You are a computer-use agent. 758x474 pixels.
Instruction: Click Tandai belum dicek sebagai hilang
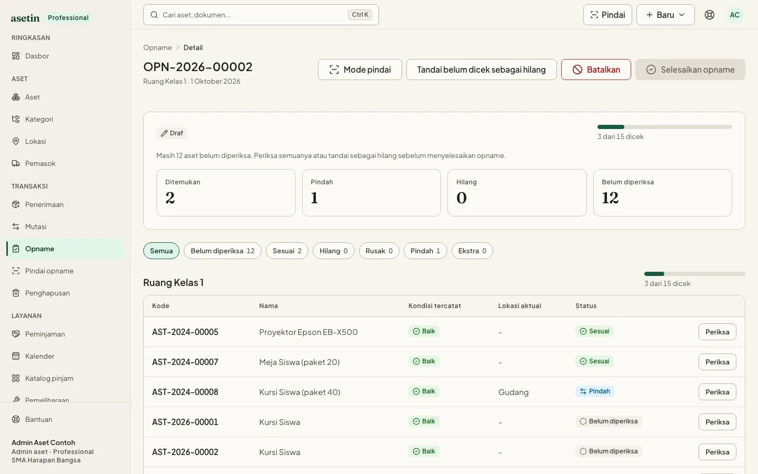(481, 70)
